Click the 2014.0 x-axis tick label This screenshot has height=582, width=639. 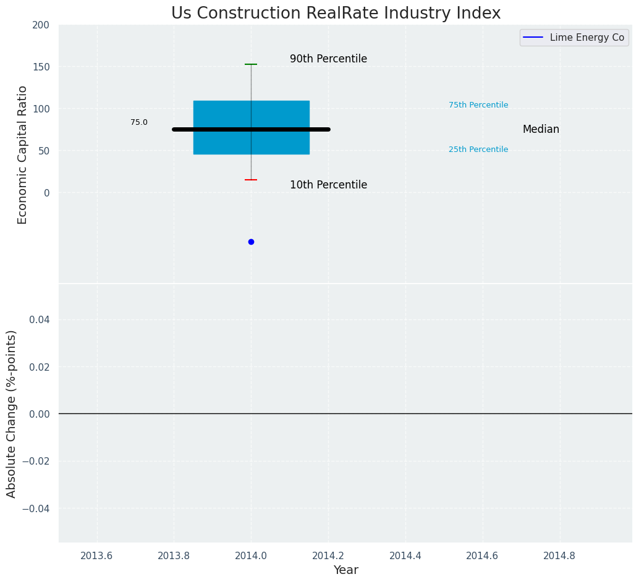tap(251, 555)
